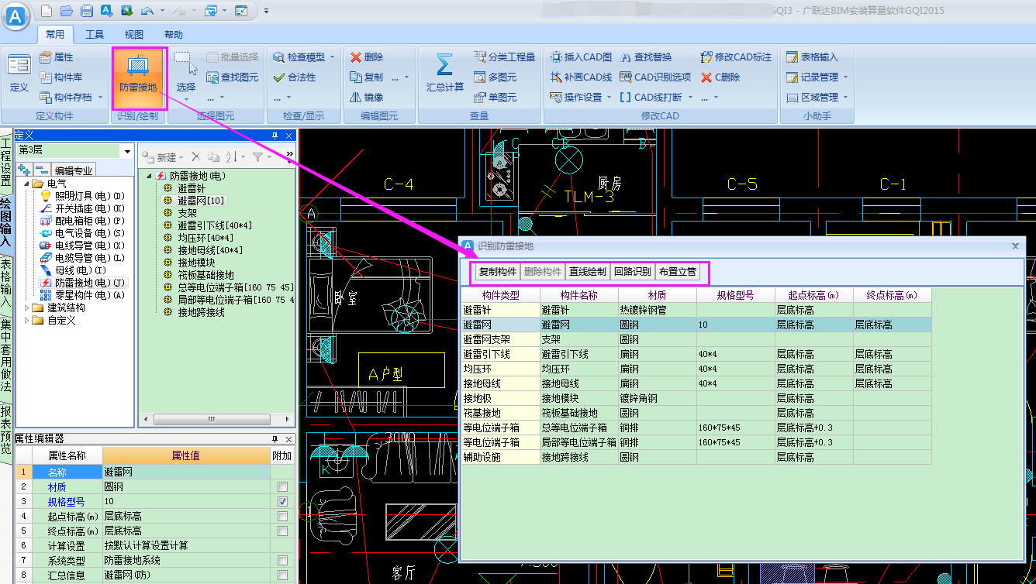Open 构件库 component library
Image resolution: width=1036 pixels, height=584 pixels.
(61, 77)
